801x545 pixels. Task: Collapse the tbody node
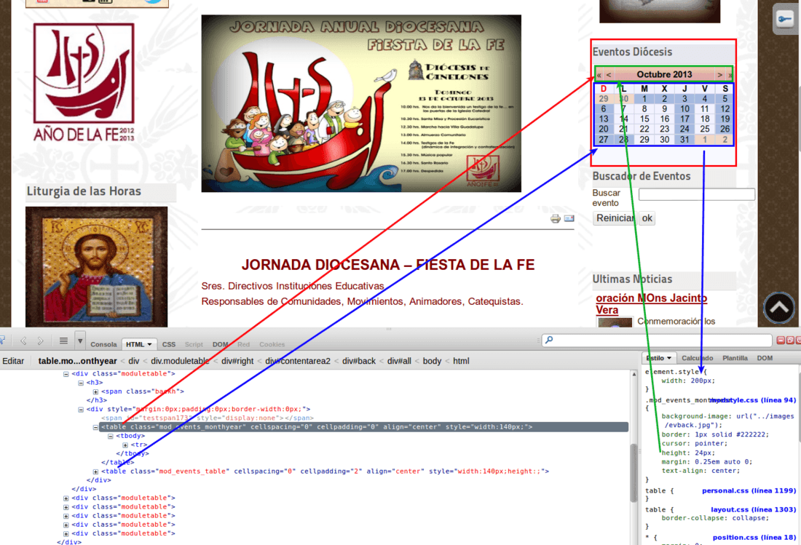click(x=111, y=437)
